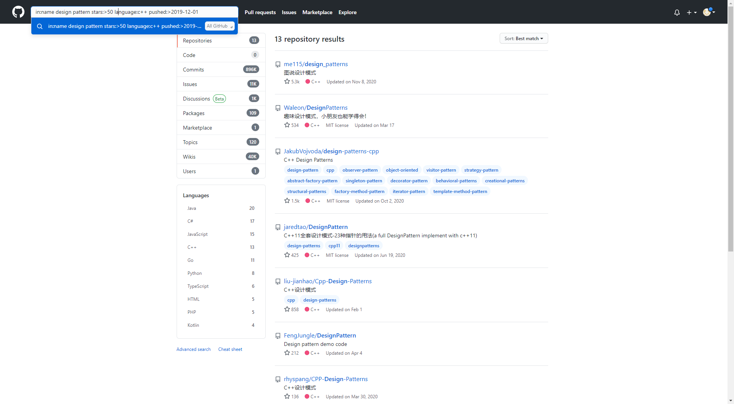The image size is (734, 404).
Task: Click the repo icon beside JakubVojvoda/design-patterns-cpp
Action: click(278, 152)
